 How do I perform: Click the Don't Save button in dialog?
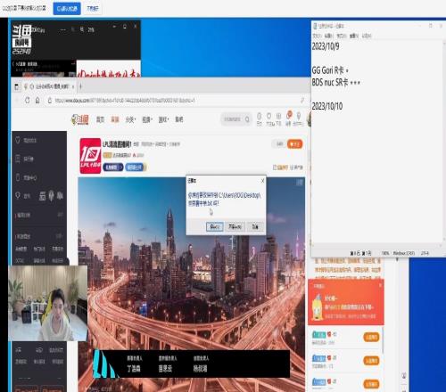235,227
